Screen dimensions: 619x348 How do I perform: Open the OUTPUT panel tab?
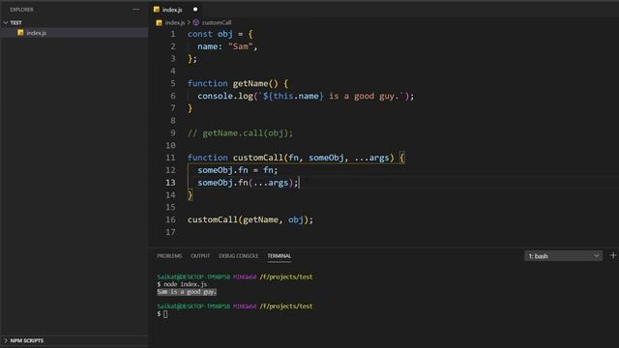point(200,256)
